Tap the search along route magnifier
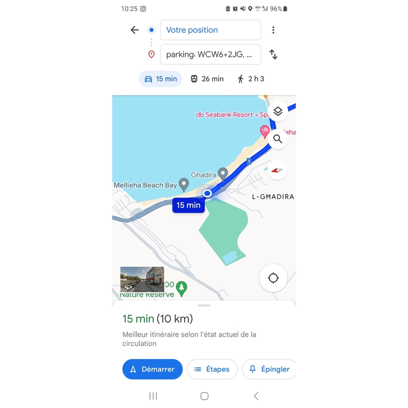Screen dimensions: 408x408 pyautogui.click(x=278, y=139)
